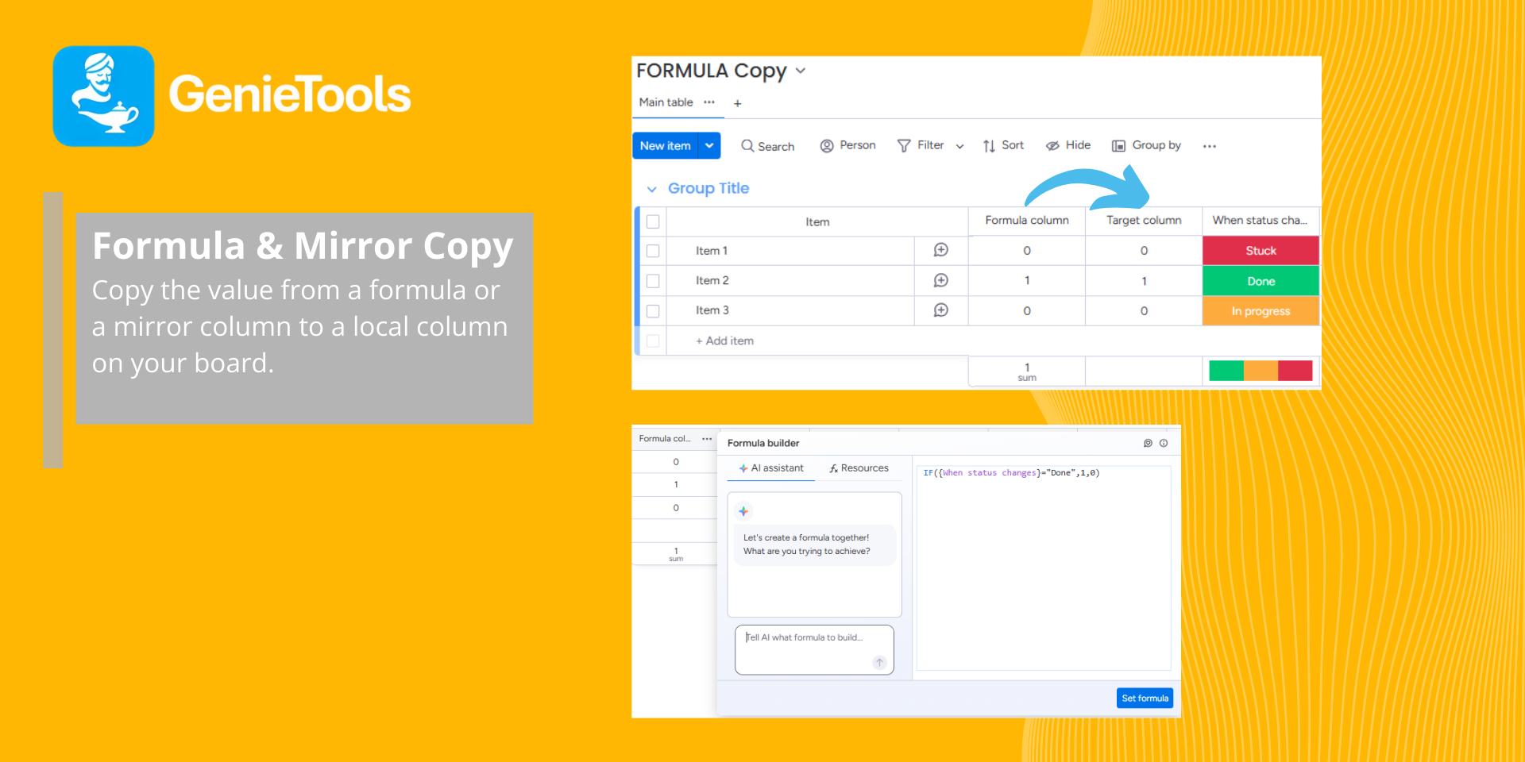Open the New item dropdown arrow
1525x762 pixels.
[x=709, y=146]
